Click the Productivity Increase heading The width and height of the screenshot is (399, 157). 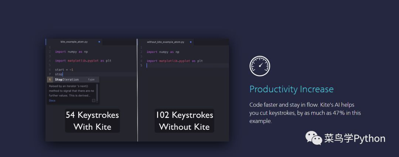291,89
